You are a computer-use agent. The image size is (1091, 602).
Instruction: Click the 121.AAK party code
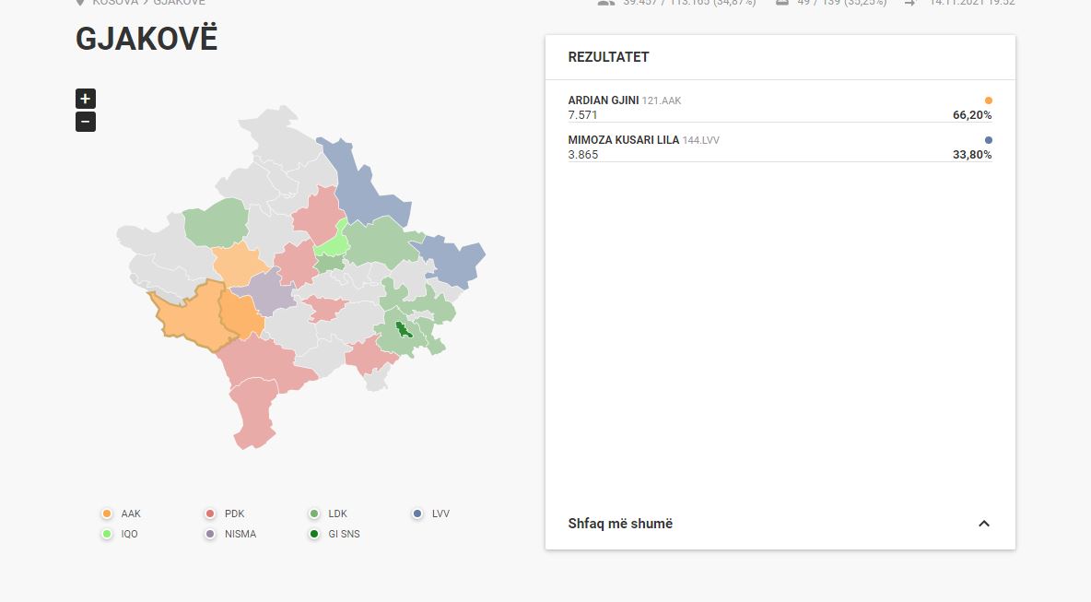click(x=661, y=100)
